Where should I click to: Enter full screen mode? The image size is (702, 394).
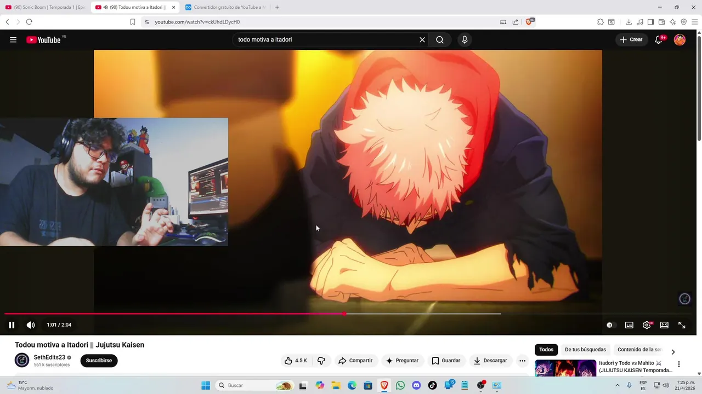pyautogui.click(x=682, y=325)
